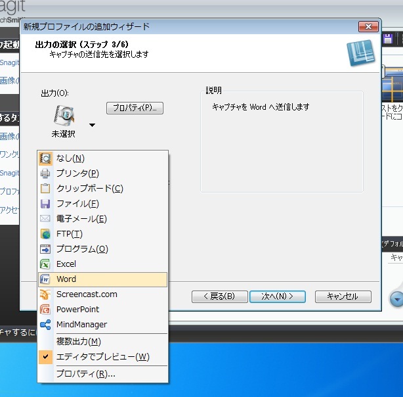Choose FTP(T) as output
Screen dimensions: 403x397
tap(103, 234)
